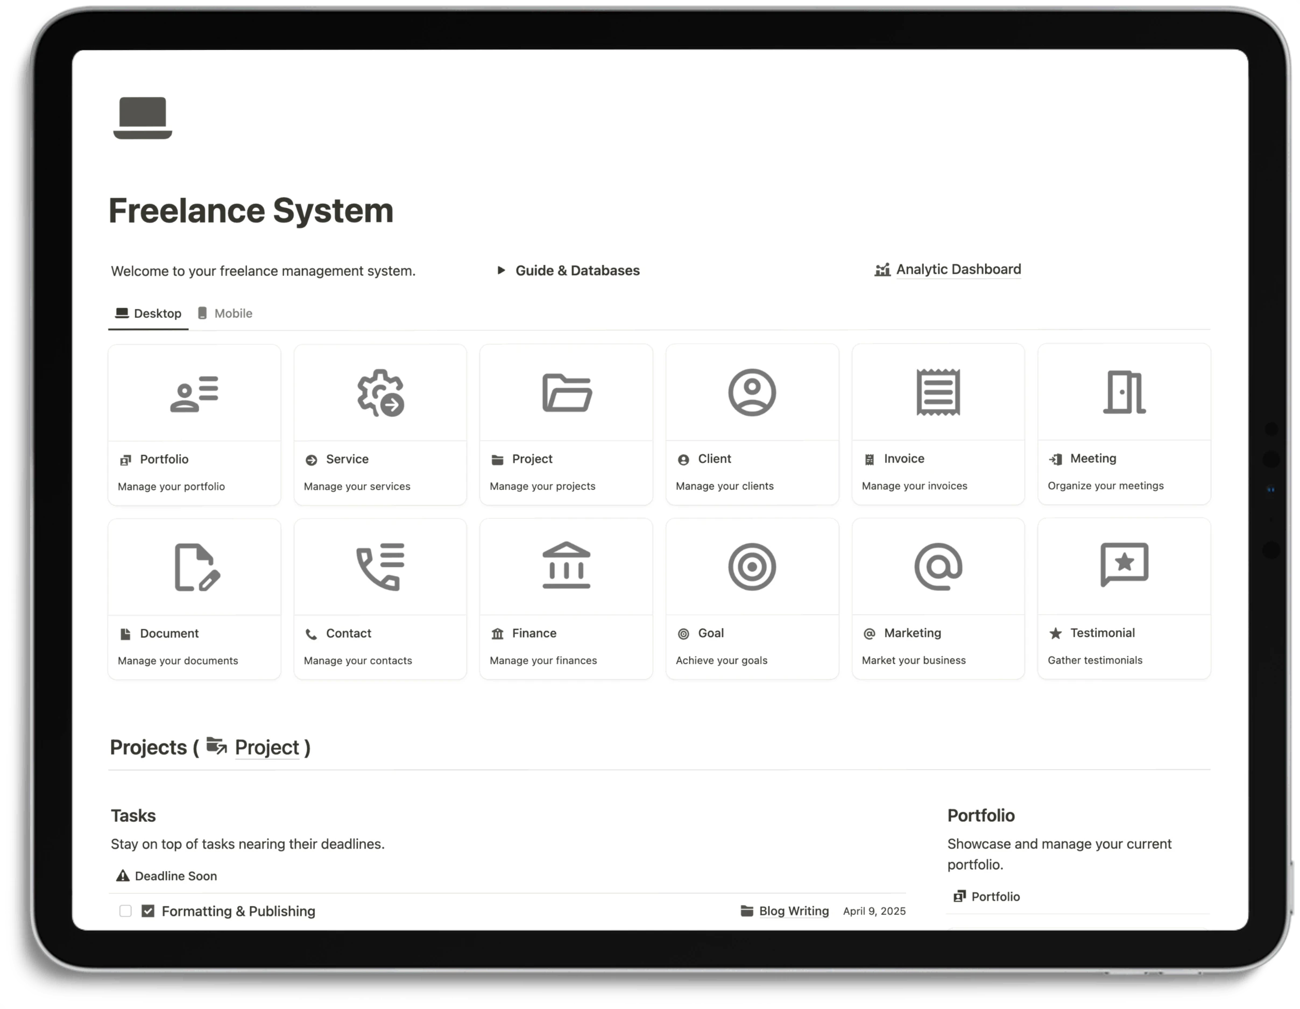Click the small star icon beside Testimonial
Screen dimensions: 1300x1009
click(1055, 633)
